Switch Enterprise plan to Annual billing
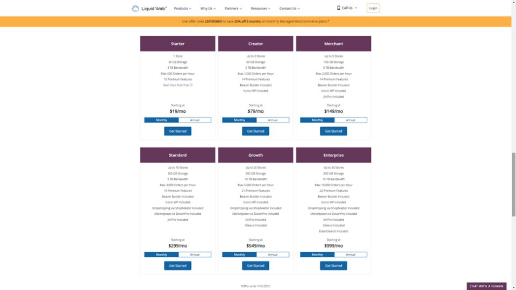The height and width of the screenshot is (290, 516). click(x=350, y=255)
